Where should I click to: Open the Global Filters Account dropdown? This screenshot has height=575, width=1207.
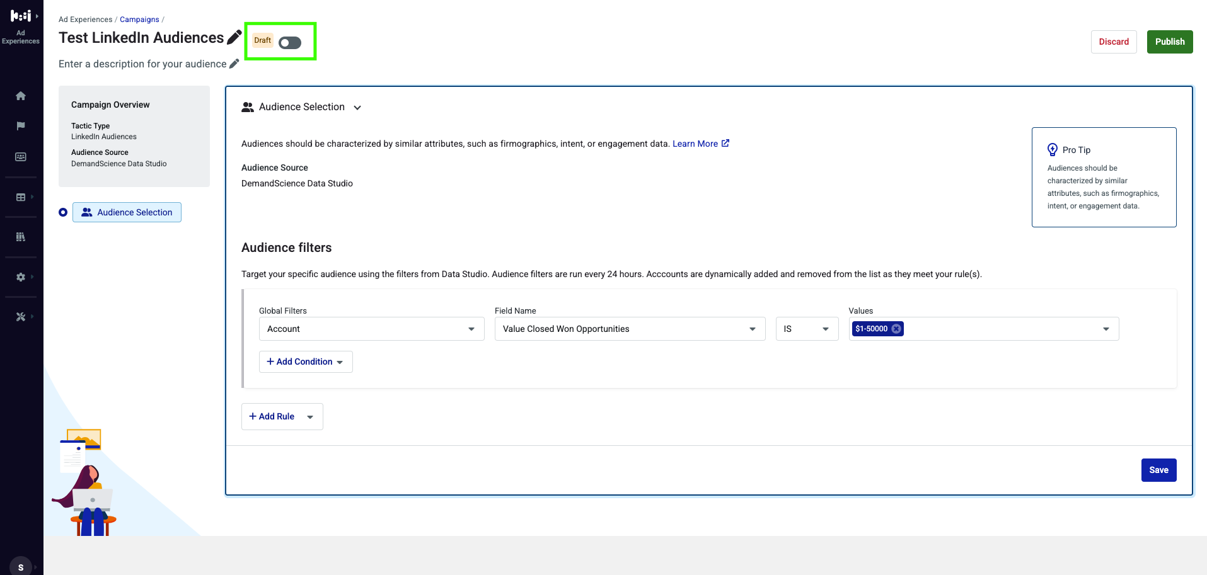[372, 329]
